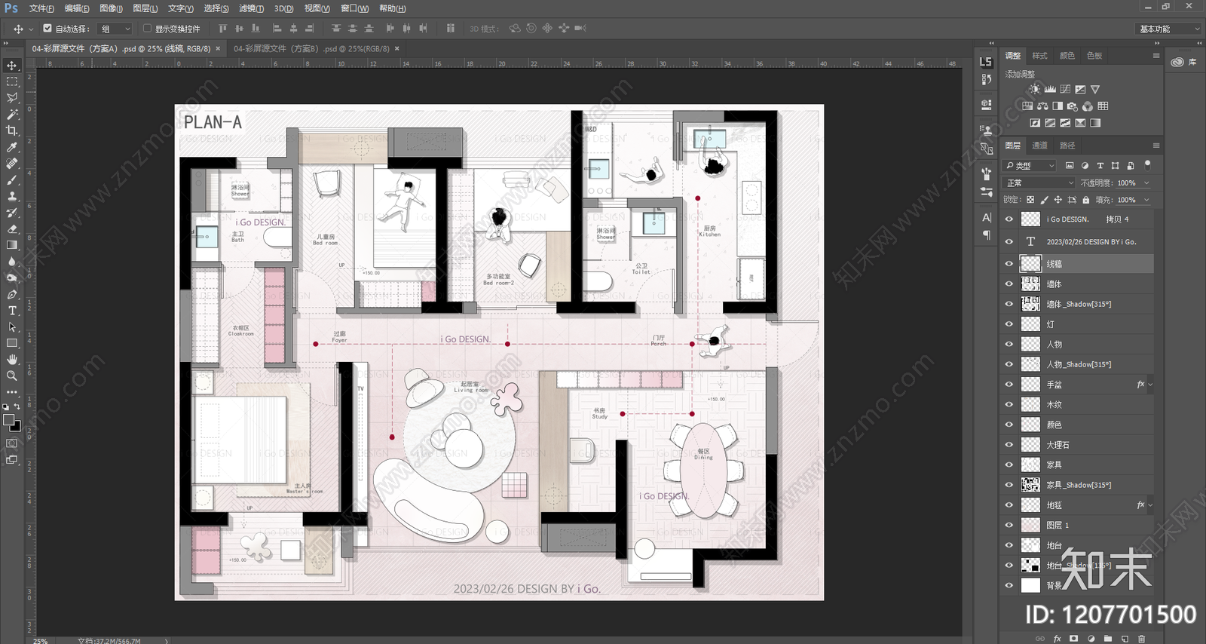This screenshot has height=644, width=1206.
Task: Open the 正常 blend mode dropdown
Action: pyautogui.click(x=1039, y=182)
